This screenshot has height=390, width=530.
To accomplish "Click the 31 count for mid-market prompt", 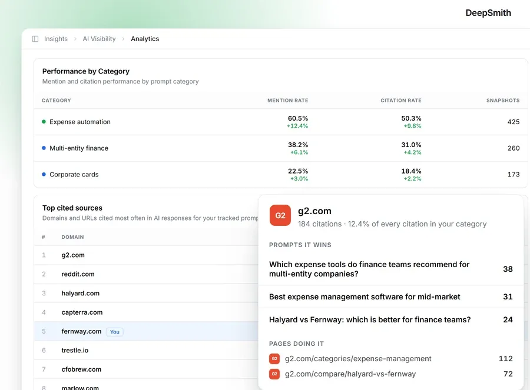I will point(508,297).
